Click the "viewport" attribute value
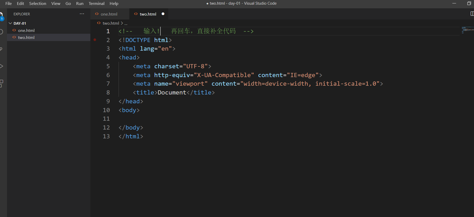 [190, 84]
